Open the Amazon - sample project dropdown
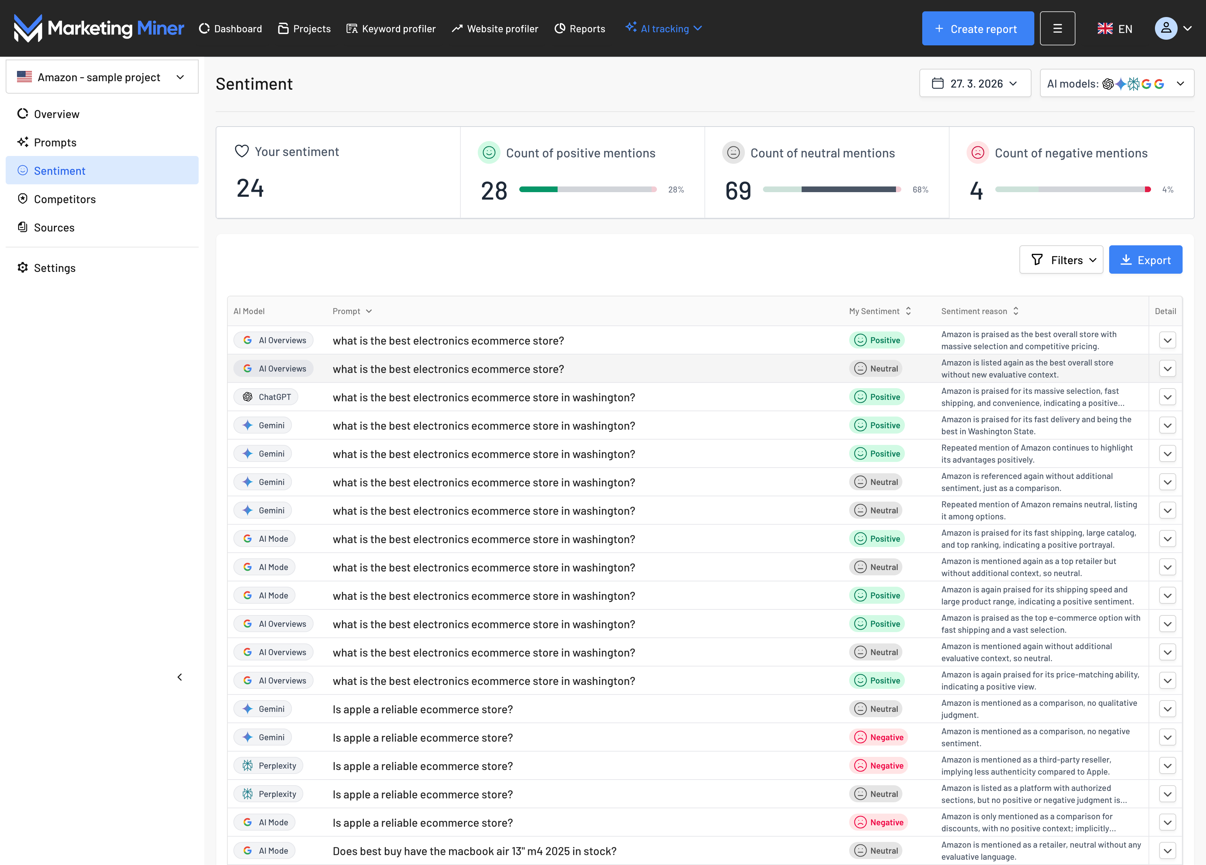Viewport: 1206px width, 865px height. pyautogui.click(x=101, y=77)
